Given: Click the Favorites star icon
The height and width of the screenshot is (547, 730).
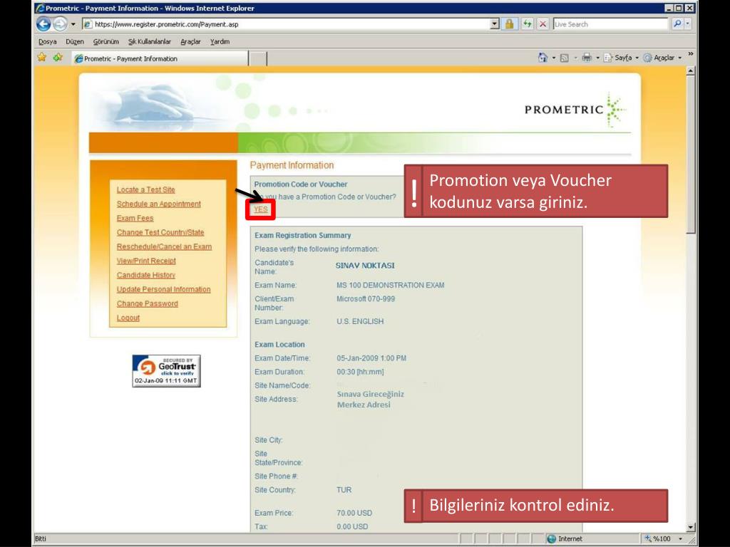Looking at the screenshot, I should [x=42, y=57].
